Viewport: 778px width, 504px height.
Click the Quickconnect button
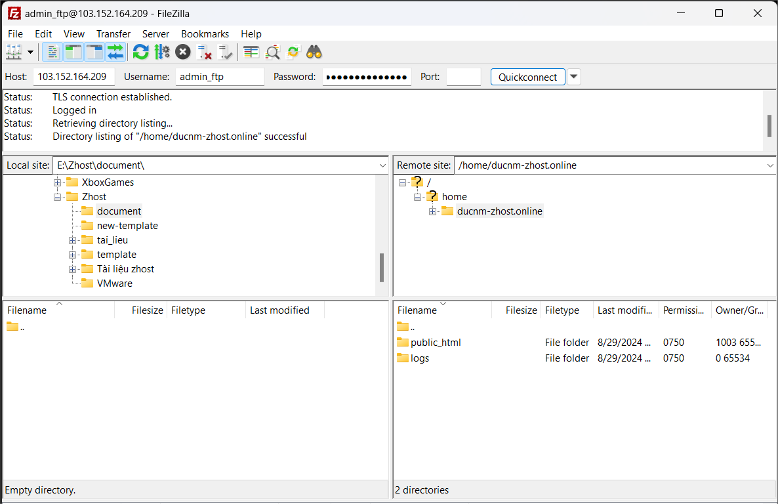[x=527, y=77]
